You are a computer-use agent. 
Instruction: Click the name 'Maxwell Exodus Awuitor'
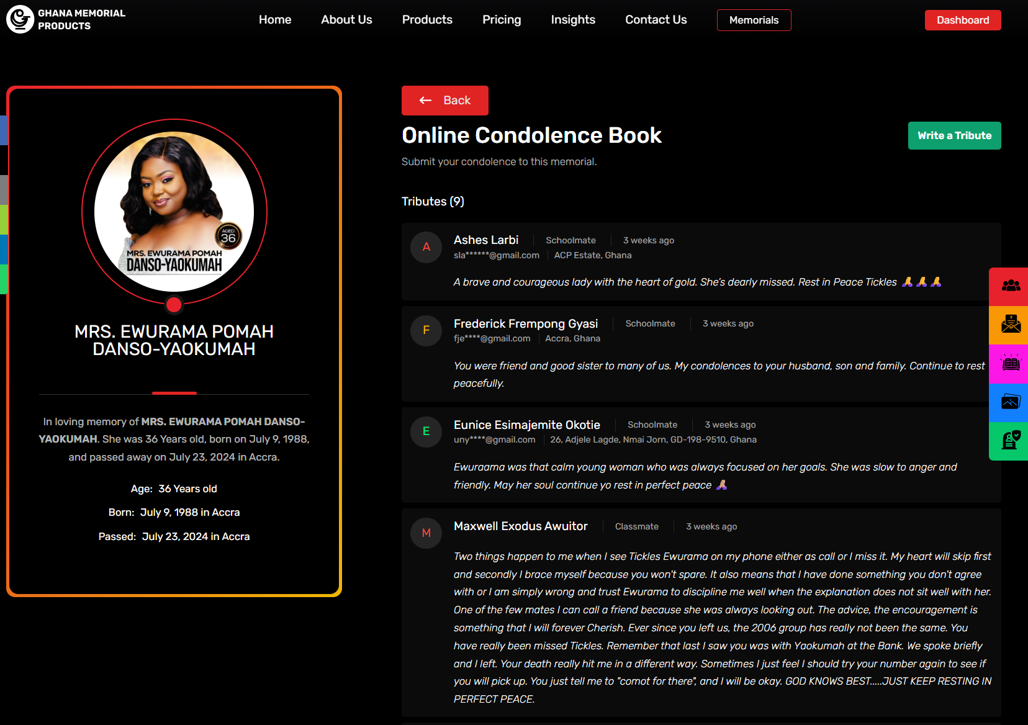tap(521, 526)
